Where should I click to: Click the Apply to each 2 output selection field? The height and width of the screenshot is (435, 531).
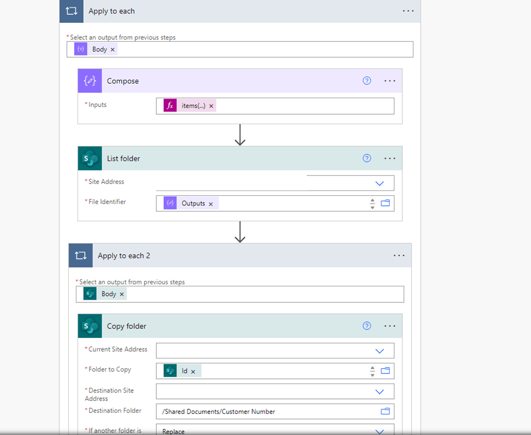tap(240, 294)
